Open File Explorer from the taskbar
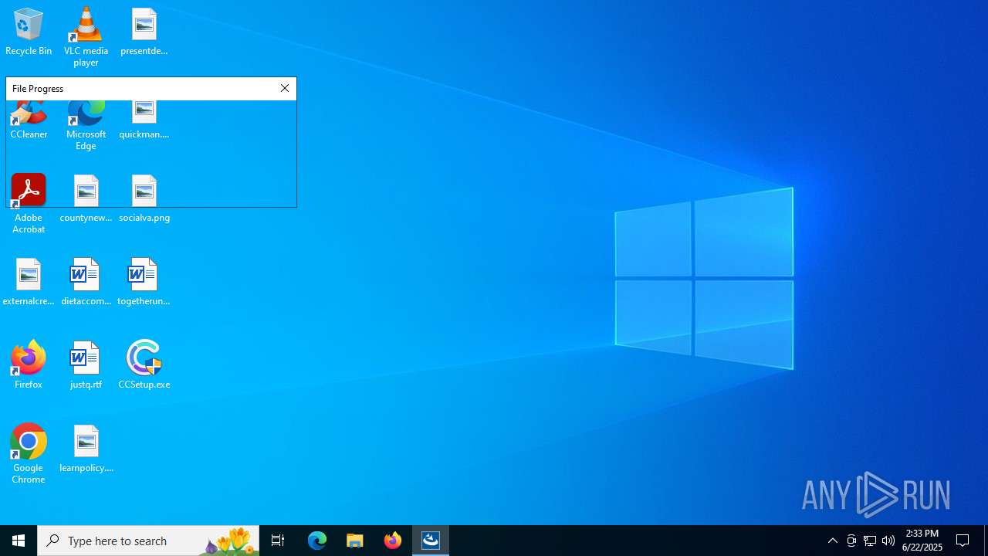 point(355,541)
